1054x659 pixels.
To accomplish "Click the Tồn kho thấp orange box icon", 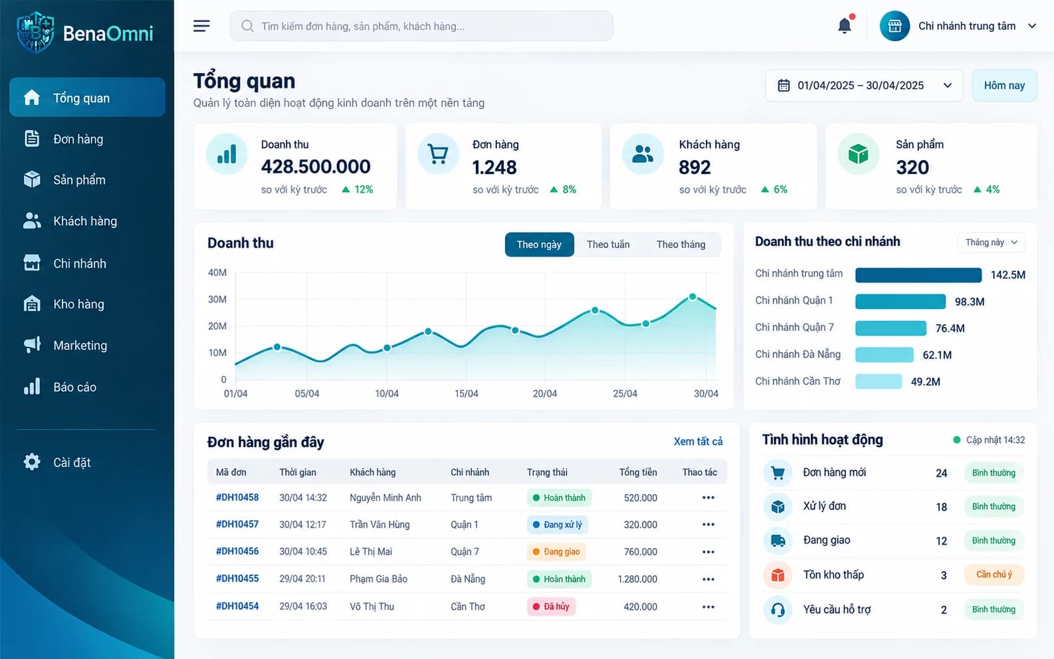I will tap(778, 575).
